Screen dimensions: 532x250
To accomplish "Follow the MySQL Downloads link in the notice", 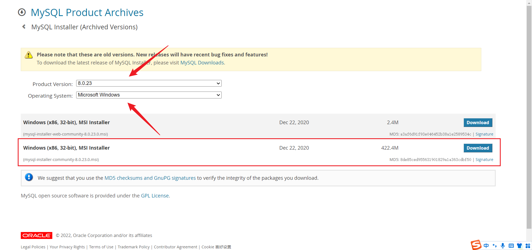I will click(202, 63).
